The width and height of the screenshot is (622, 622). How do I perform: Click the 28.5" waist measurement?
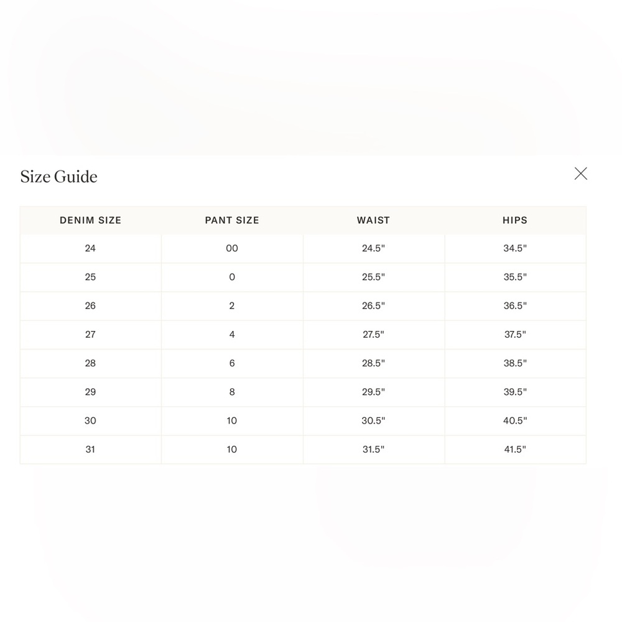[x=373, y=363]
